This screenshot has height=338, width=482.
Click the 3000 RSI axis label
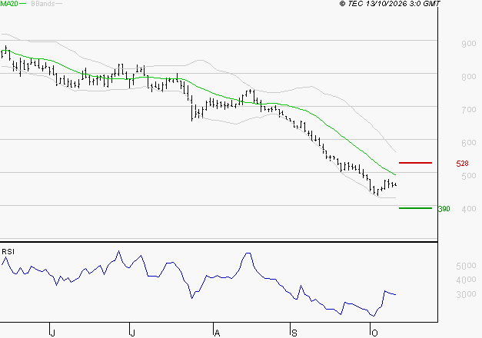point(466,294)
